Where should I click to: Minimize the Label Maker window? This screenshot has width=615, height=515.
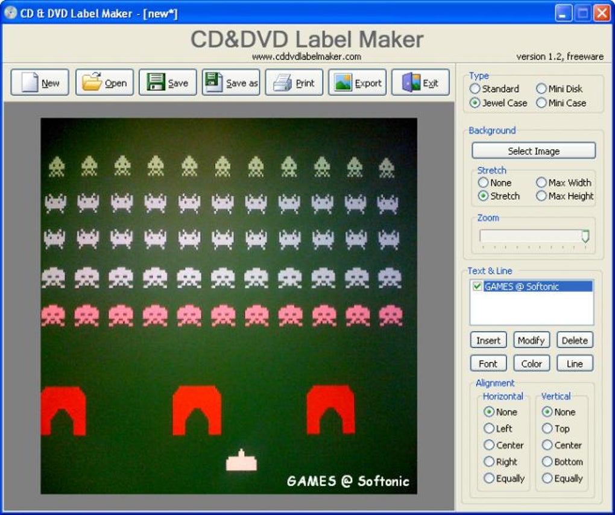coord(564,13)
